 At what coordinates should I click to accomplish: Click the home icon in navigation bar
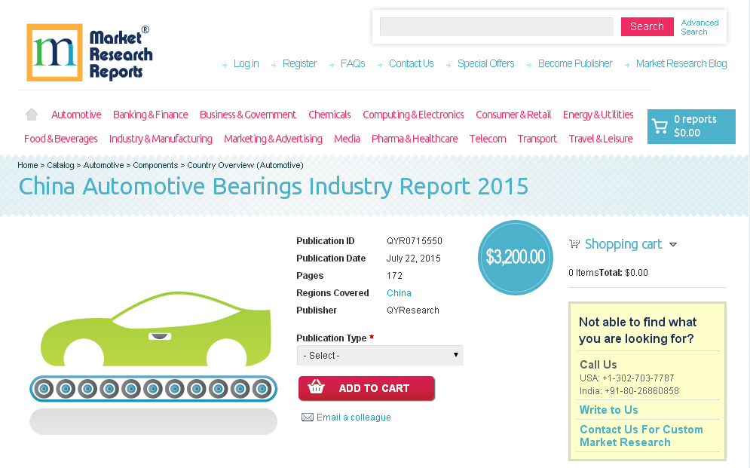[x=31, y=113]
